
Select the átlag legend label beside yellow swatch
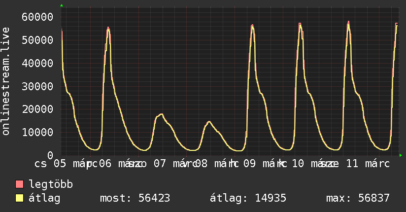(44, 198)
